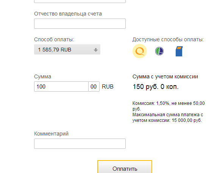The width and height of the screenshot is (223, 173).
Task: Click the arrow on the payment method dropdown
Action: [96, 50]
